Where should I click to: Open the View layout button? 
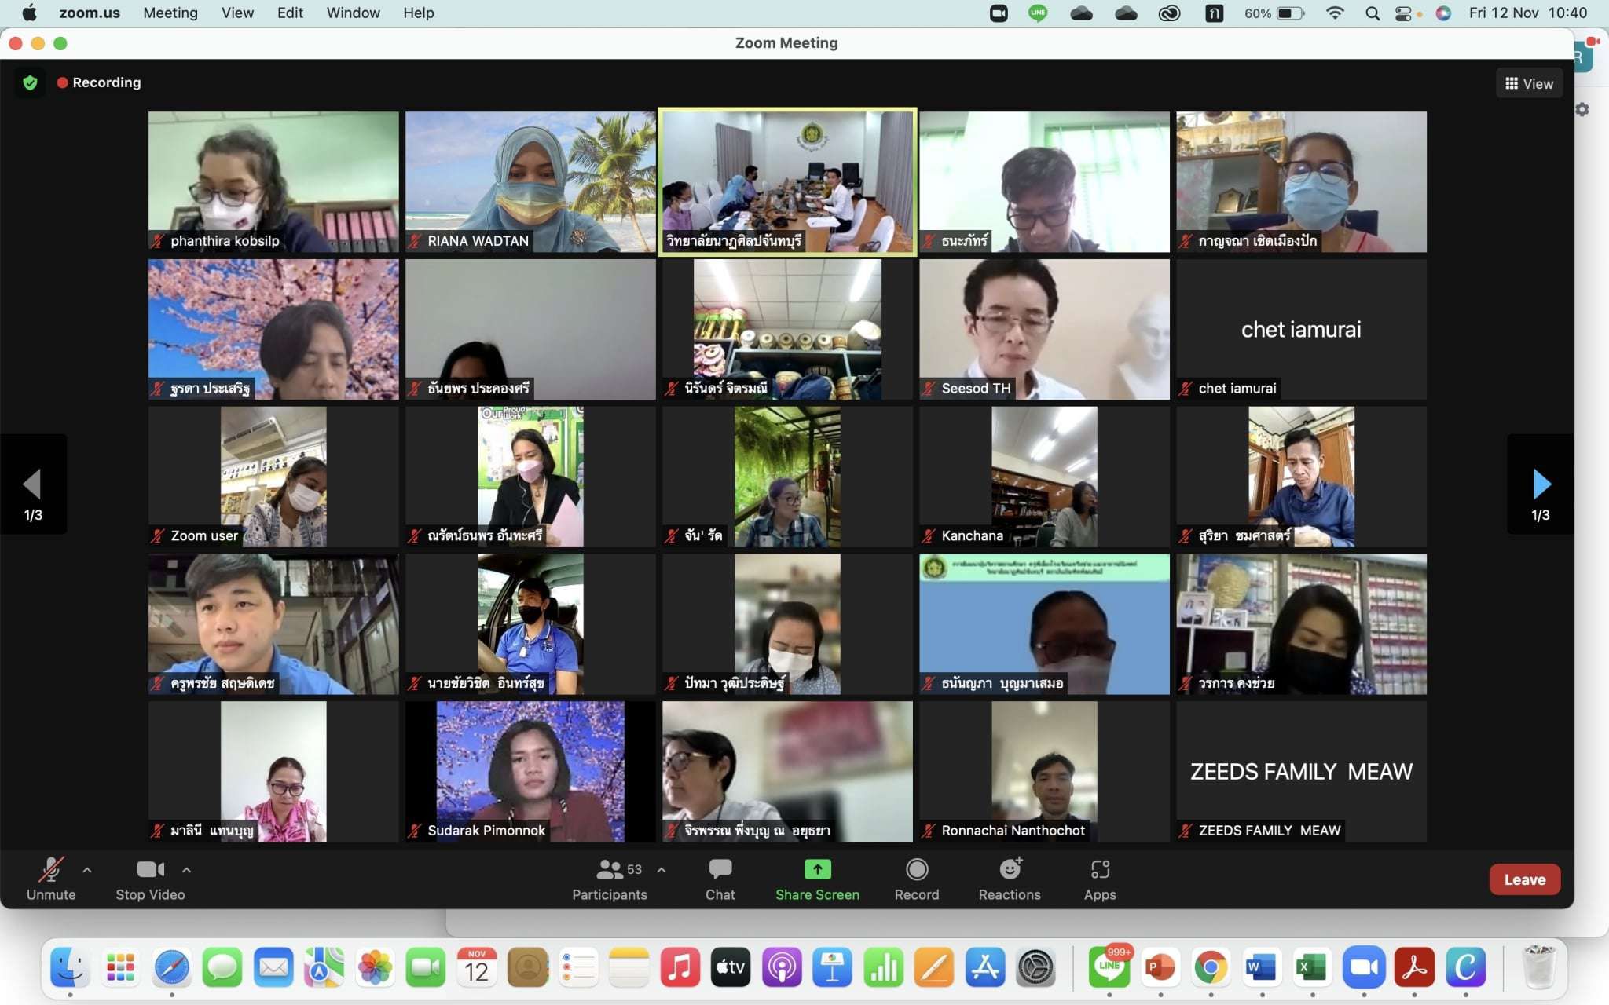click(1529, 83)
